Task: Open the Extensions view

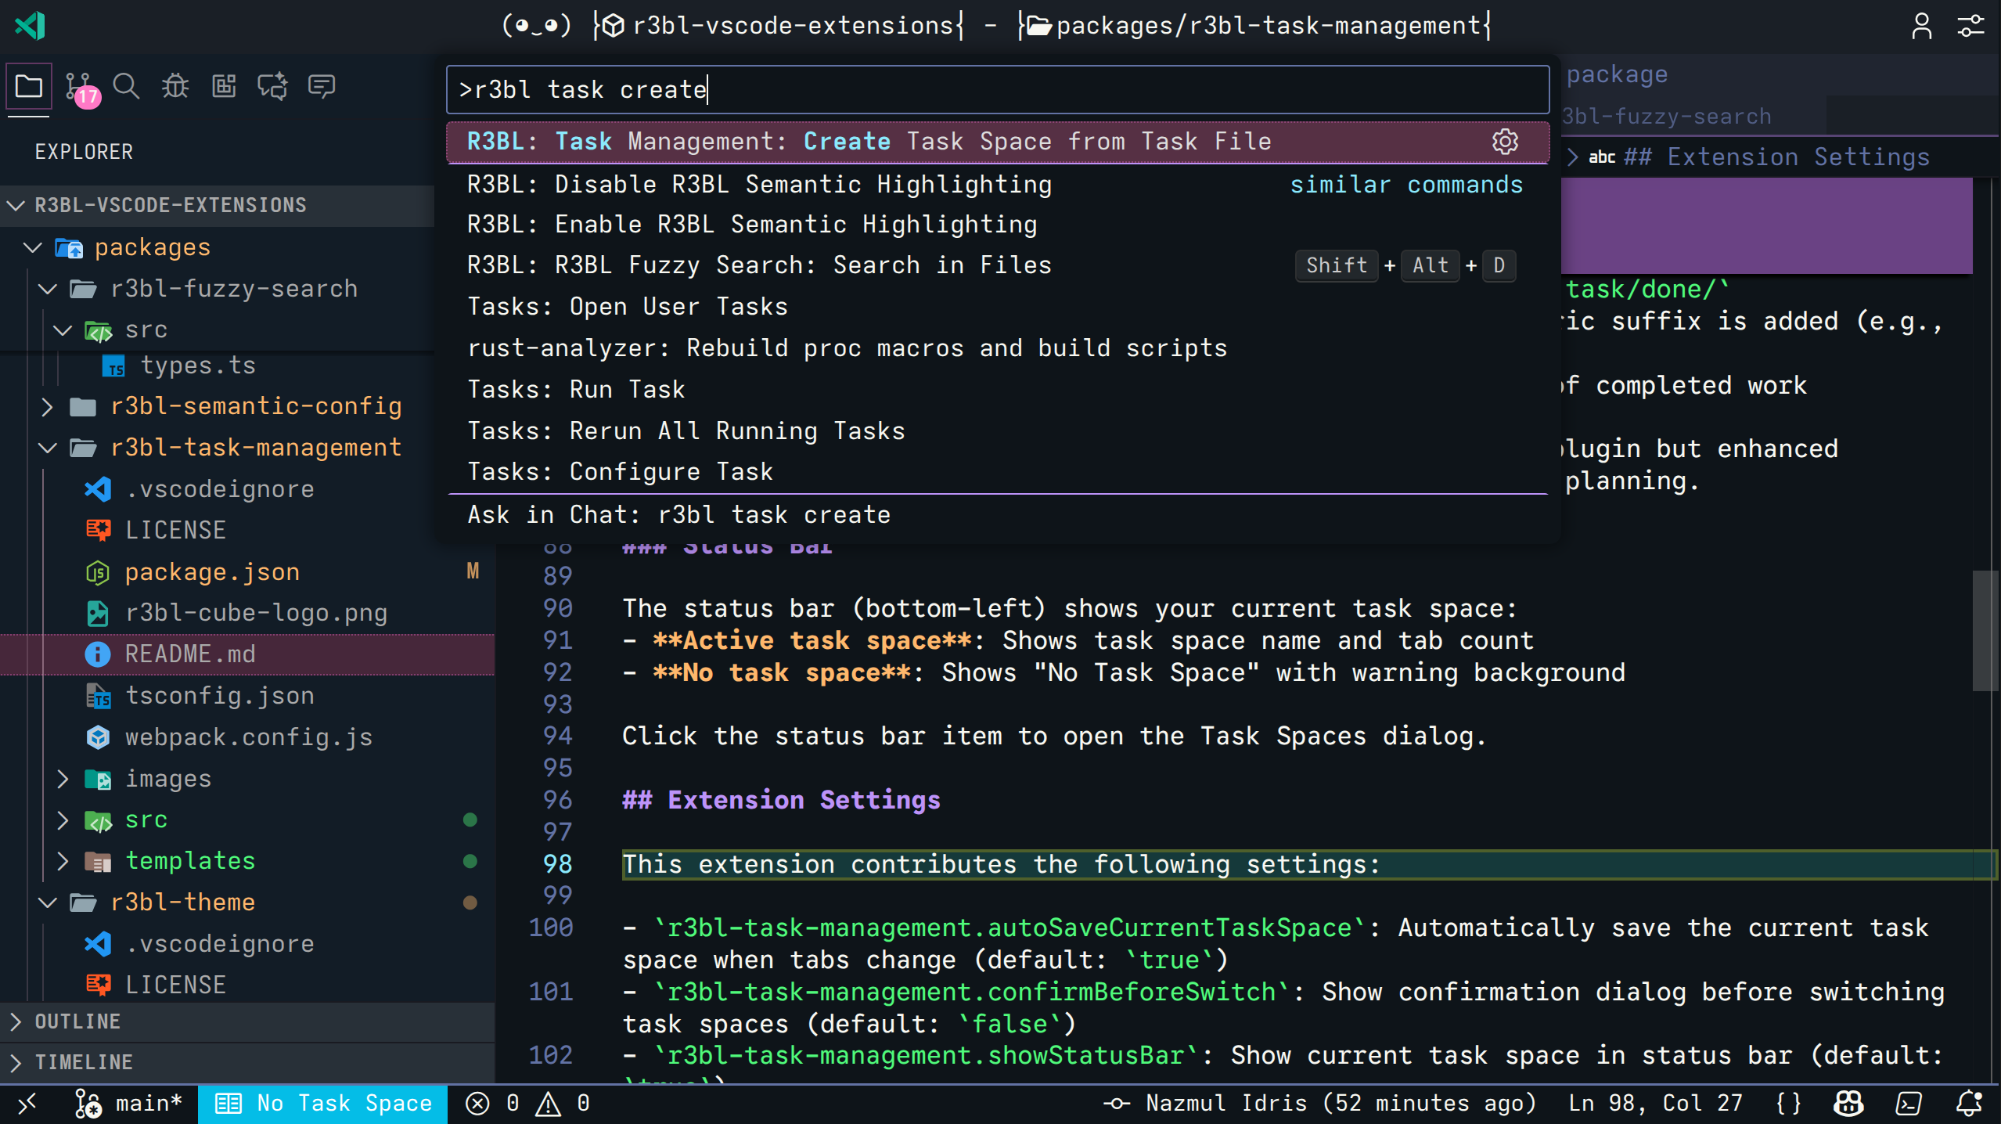Action: pos(224,86)
